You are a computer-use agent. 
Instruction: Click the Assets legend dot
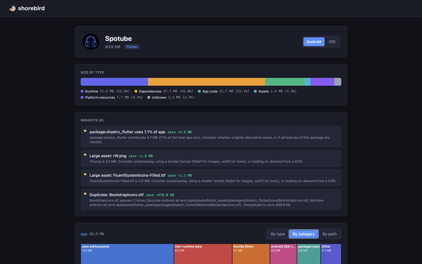255,91
